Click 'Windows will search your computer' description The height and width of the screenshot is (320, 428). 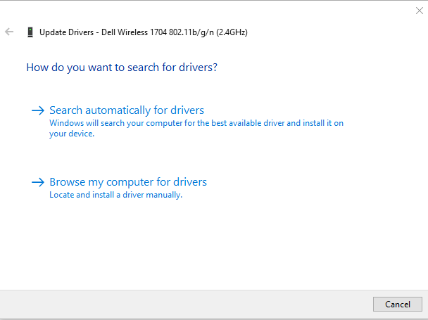click(196, 128)
